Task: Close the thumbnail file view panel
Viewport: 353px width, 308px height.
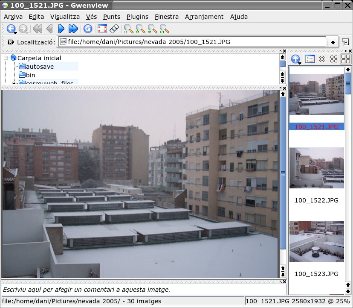Action: click(350, 51)
